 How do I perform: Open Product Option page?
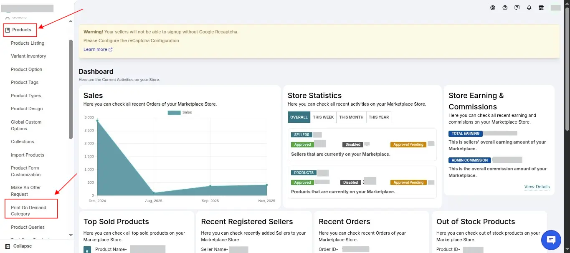(26, 69)
